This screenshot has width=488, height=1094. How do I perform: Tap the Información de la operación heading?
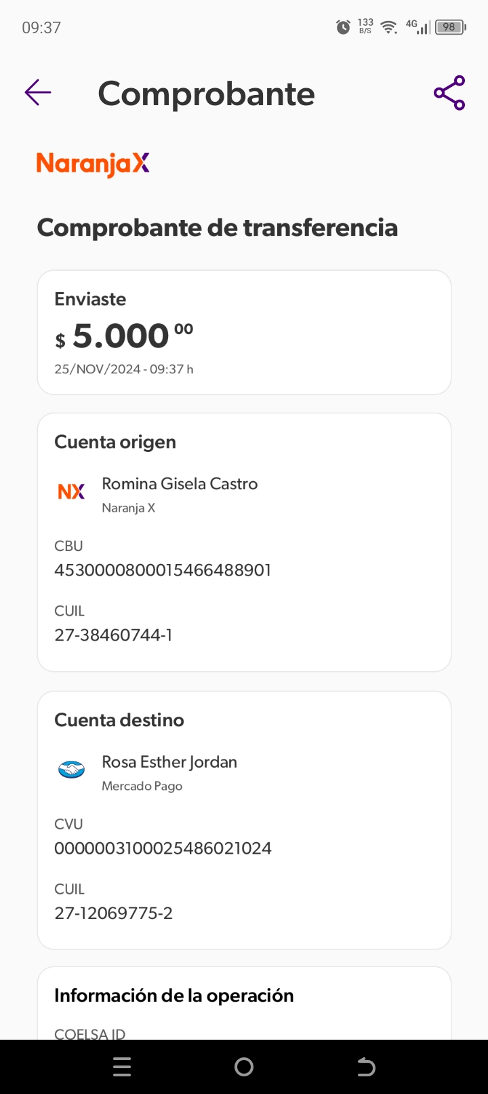coord(174,996)
